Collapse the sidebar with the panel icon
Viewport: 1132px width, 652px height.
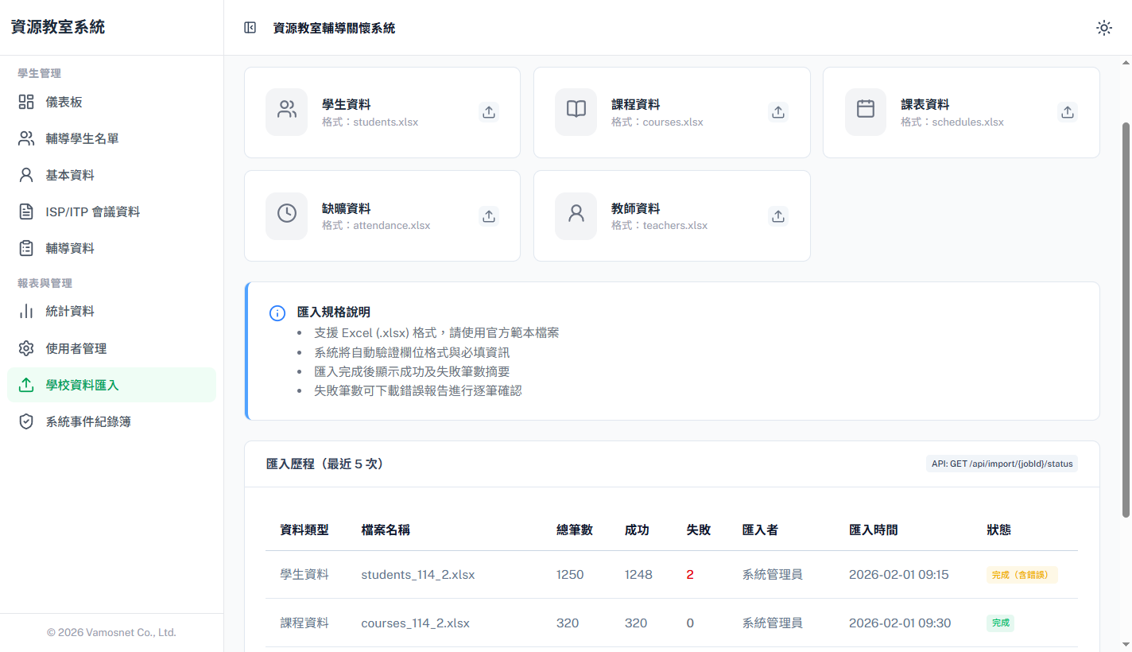coord(250,28)
